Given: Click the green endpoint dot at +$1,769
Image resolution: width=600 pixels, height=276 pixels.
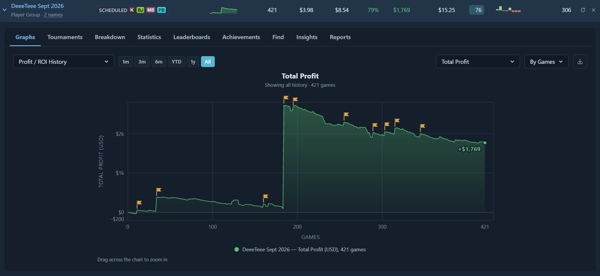Looking at the screenshot, I should click(x=484, y=142).
